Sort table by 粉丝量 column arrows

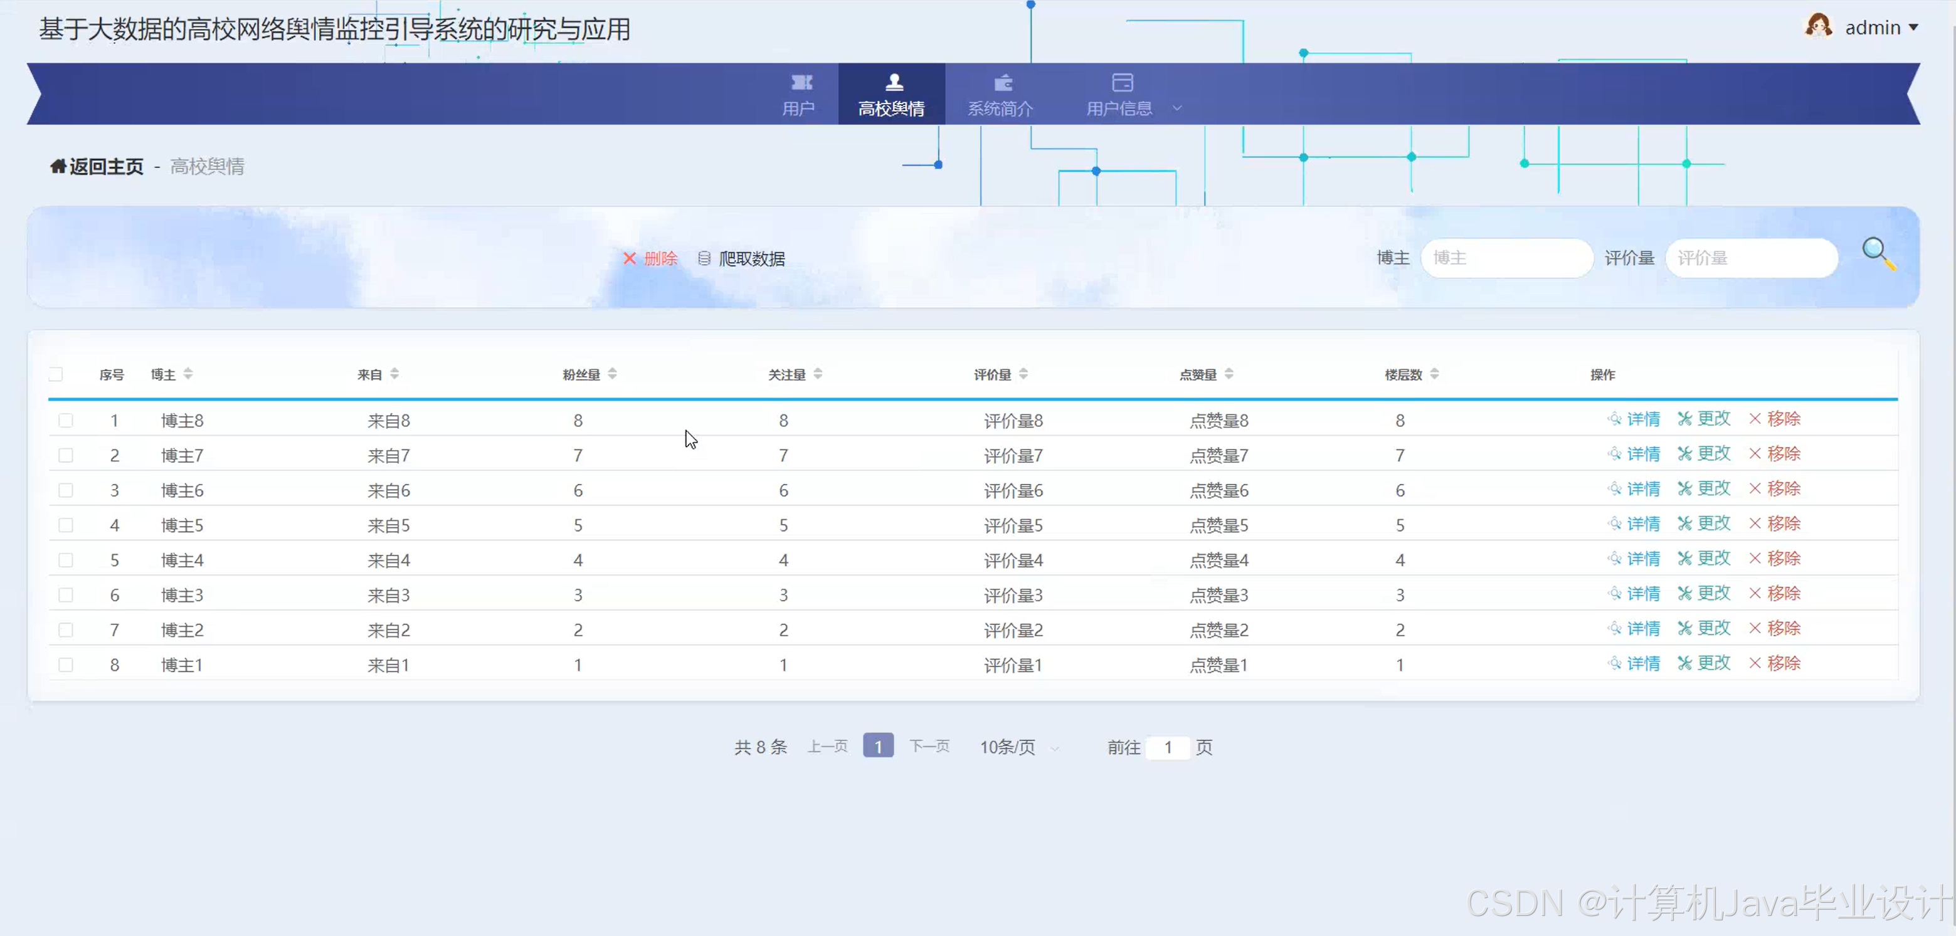(612, 373)
